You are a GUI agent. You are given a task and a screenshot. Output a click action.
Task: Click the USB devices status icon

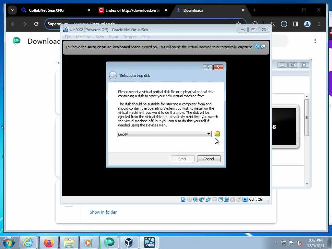(208, 199)
